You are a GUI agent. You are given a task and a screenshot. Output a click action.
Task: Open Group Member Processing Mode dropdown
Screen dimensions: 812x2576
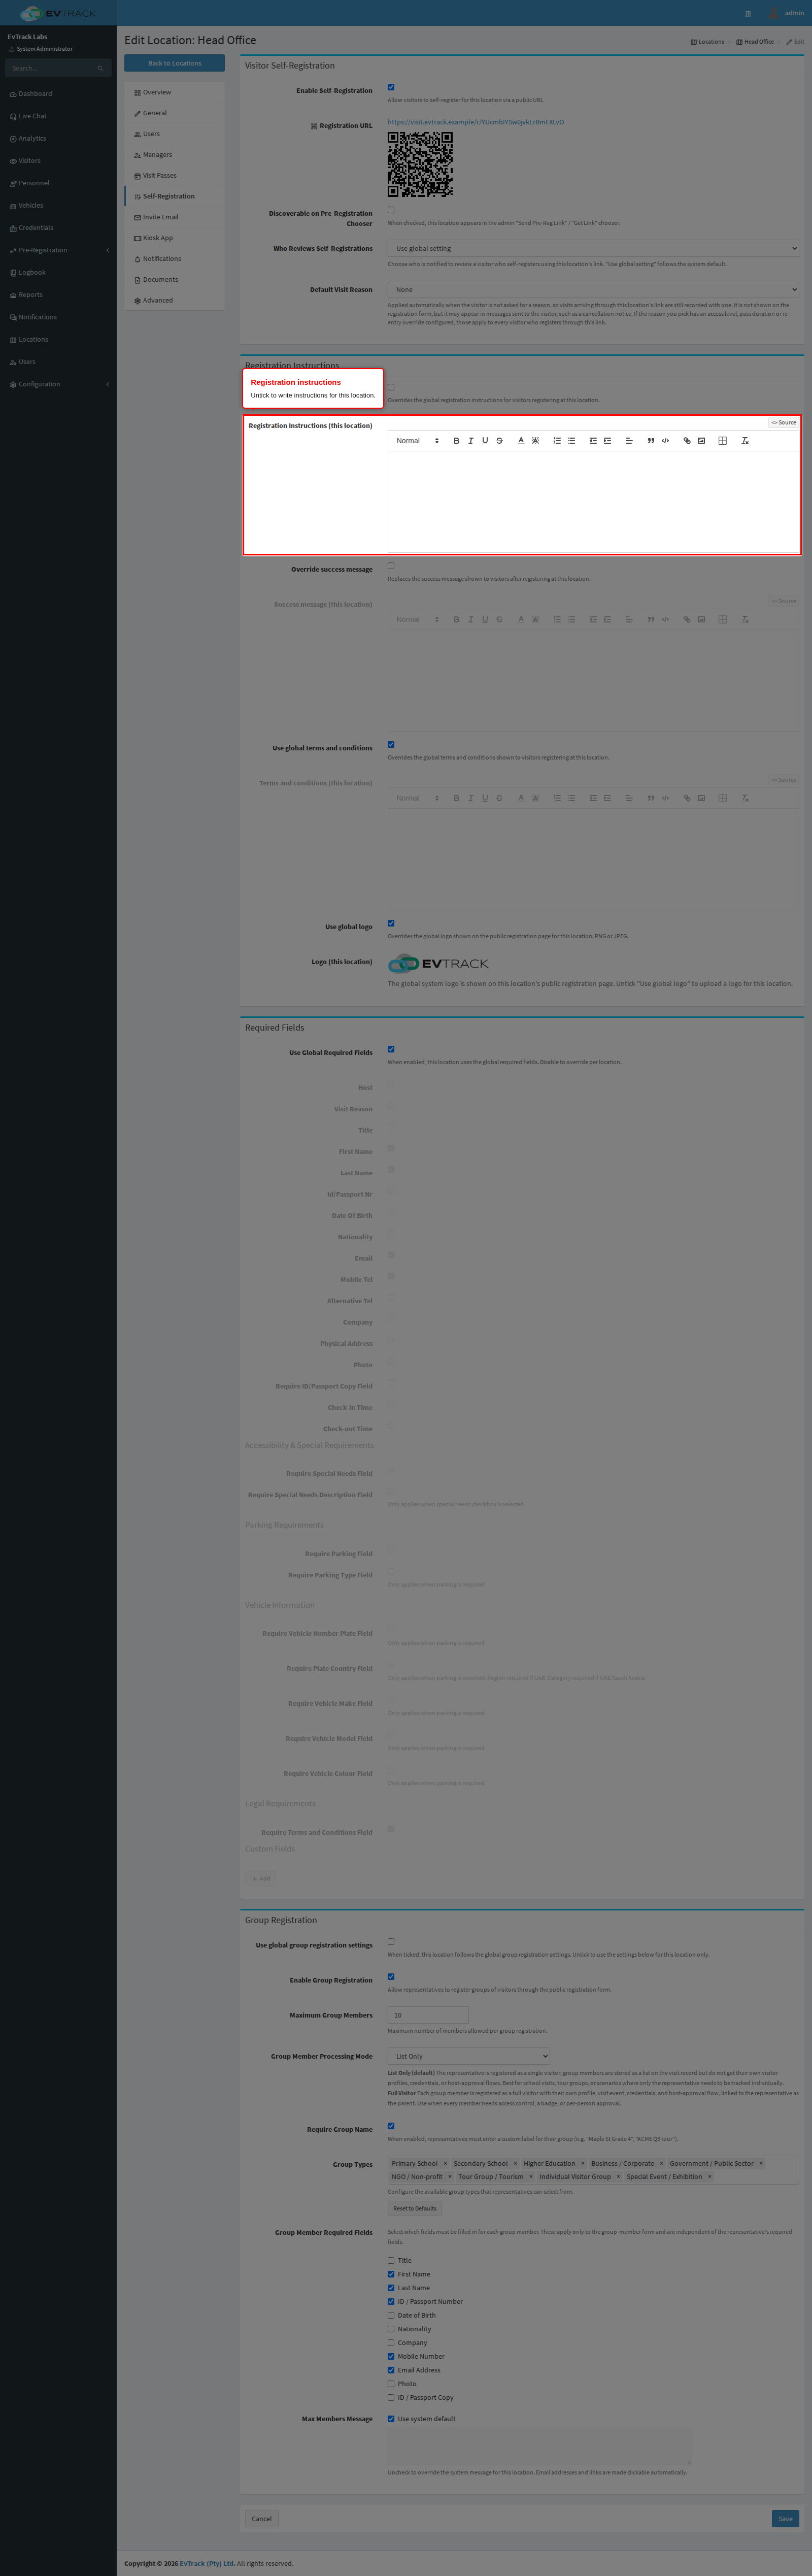(469, 2057)
